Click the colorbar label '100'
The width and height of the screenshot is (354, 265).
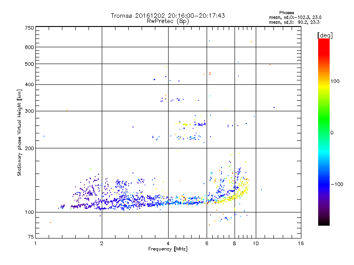(335, 81)
